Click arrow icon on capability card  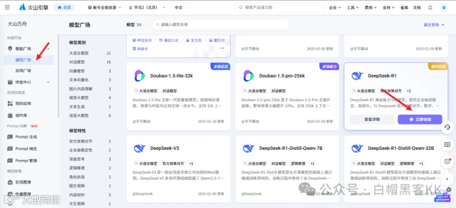click(x=222, y=48)
